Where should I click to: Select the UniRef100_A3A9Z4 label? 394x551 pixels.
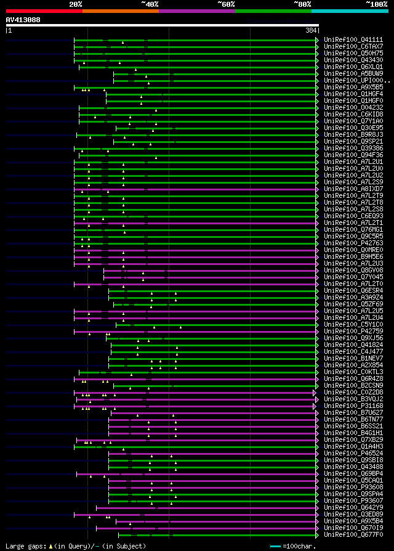pos(353,298)
